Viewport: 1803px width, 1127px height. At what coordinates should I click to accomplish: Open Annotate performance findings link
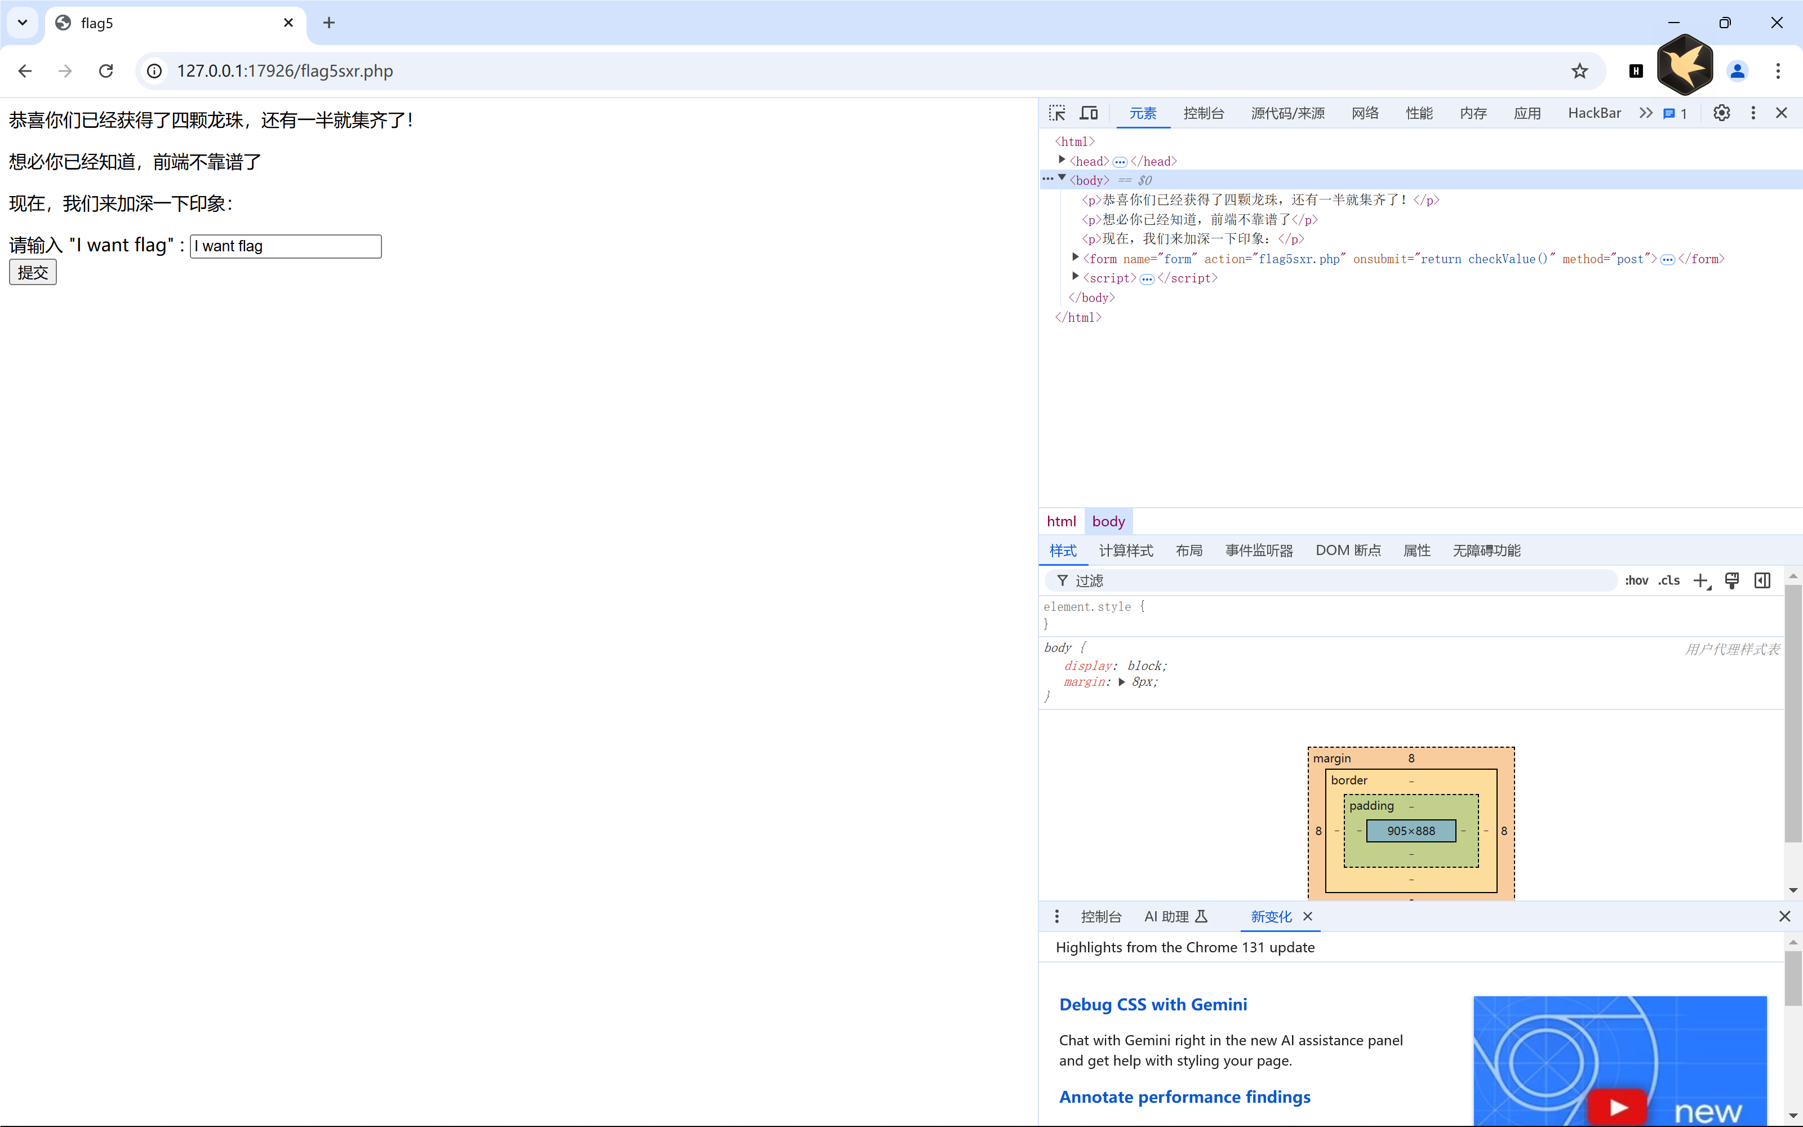tap(1184, 1097)
